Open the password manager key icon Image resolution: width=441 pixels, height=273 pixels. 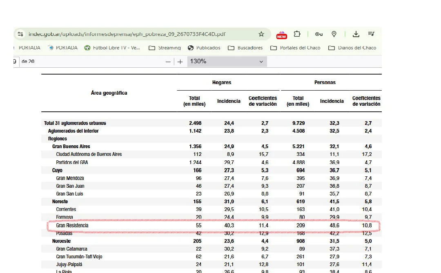pos(318,34)
